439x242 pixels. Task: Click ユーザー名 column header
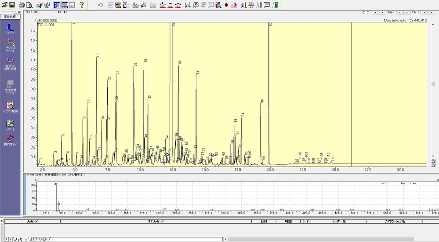pyautogui.click(x=339, y=221)
